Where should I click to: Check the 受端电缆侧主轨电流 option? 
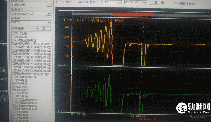click(x=13, y=74)
